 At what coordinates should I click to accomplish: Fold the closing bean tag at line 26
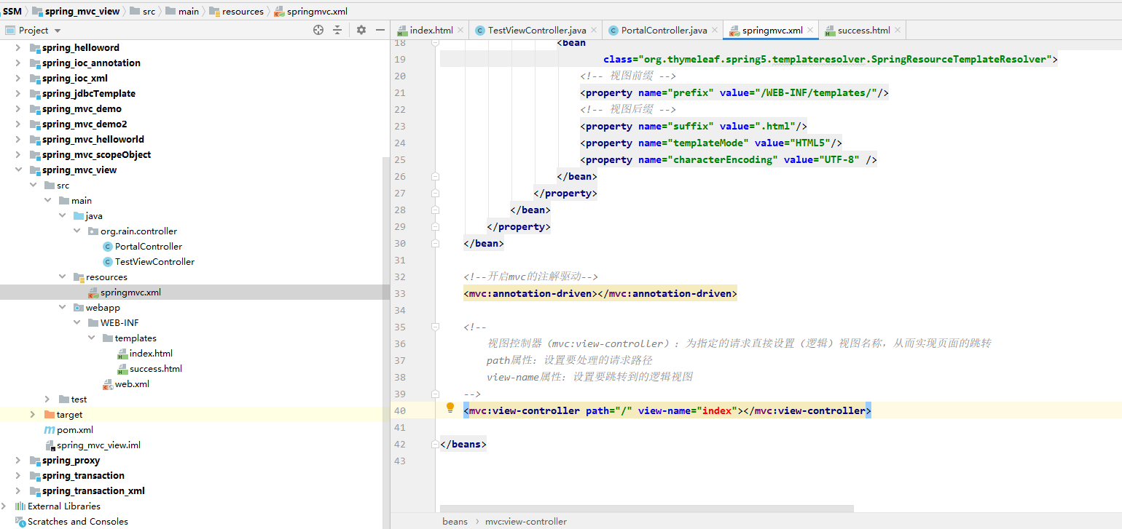pyautogui.click(x=435, y=176)
